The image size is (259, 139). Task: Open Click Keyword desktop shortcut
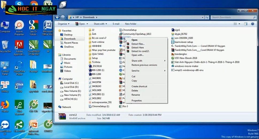pyautogui.click(x=19, y=108)
